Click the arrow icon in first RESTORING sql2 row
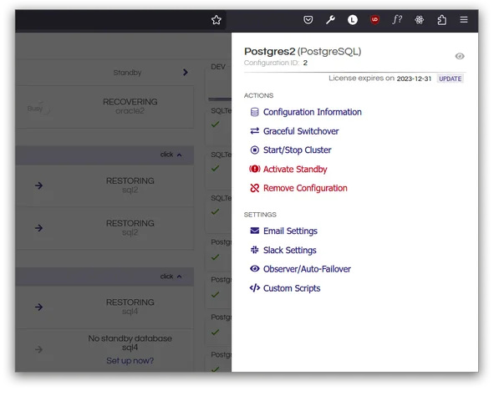Viewport: 494px width, 401px height. 38,185
